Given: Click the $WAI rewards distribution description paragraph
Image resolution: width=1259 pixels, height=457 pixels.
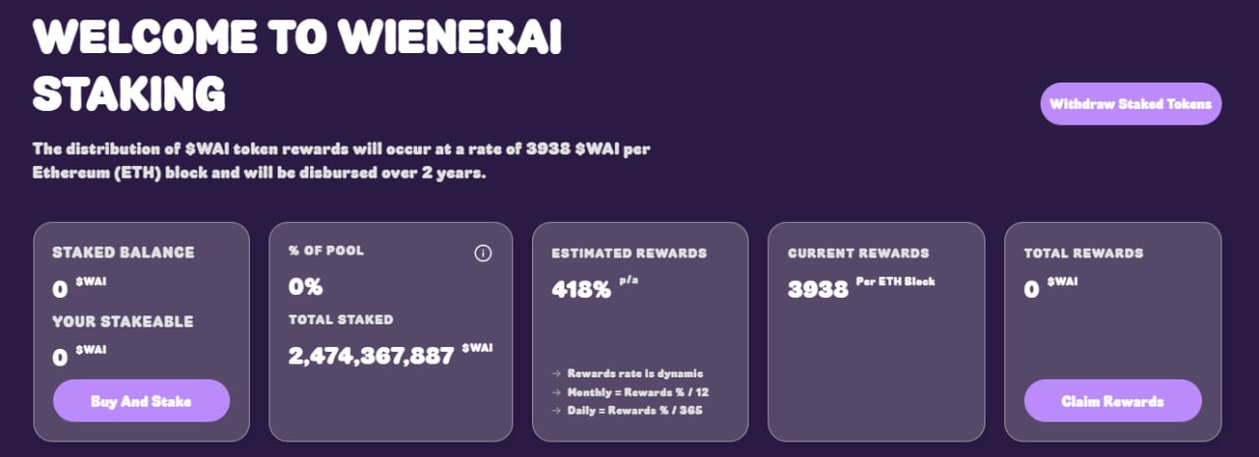Looking at the screenshot, I should [341, 161].
